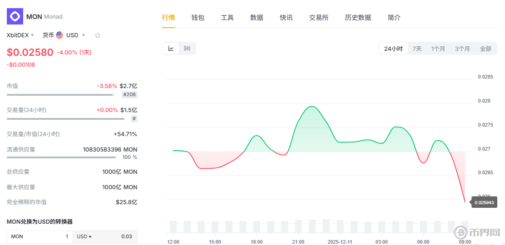This screenshot has width=505, height=245.
Task: Select the 3个月 time range button
Action: (462, 49)
